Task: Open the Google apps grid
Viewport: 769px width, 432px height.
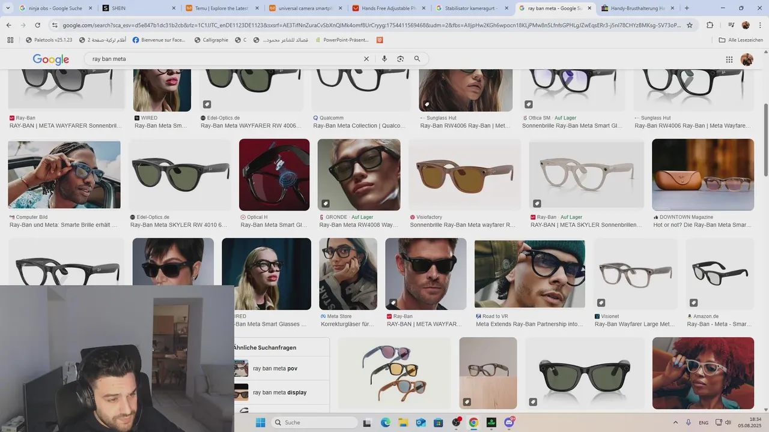Action: tap(729, 59)
